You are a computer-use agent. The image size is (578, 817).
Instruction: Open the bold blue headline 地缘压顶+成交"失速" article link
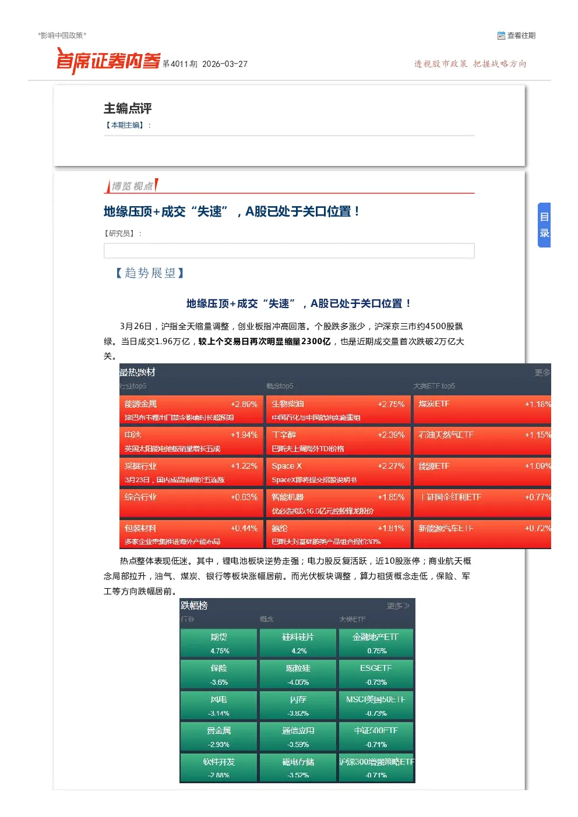(231, 211)
